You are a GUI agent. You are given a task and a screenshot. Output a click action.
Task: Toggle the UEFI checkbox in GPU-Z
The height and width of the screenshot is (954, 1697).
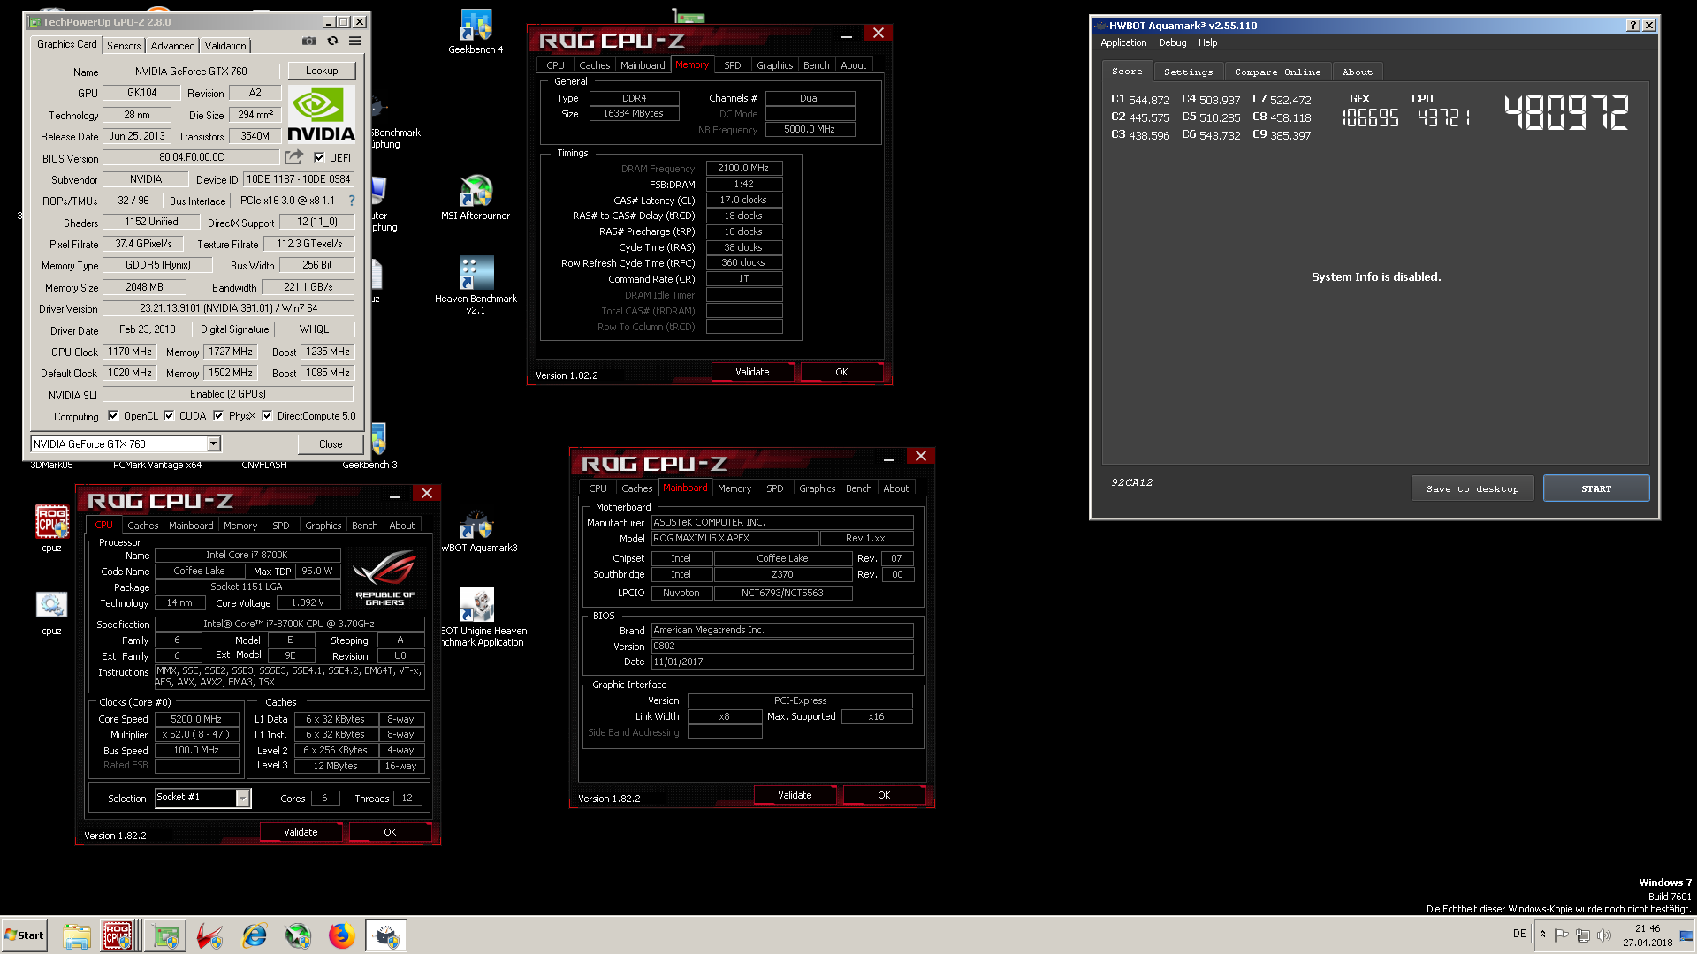[319, 157]
